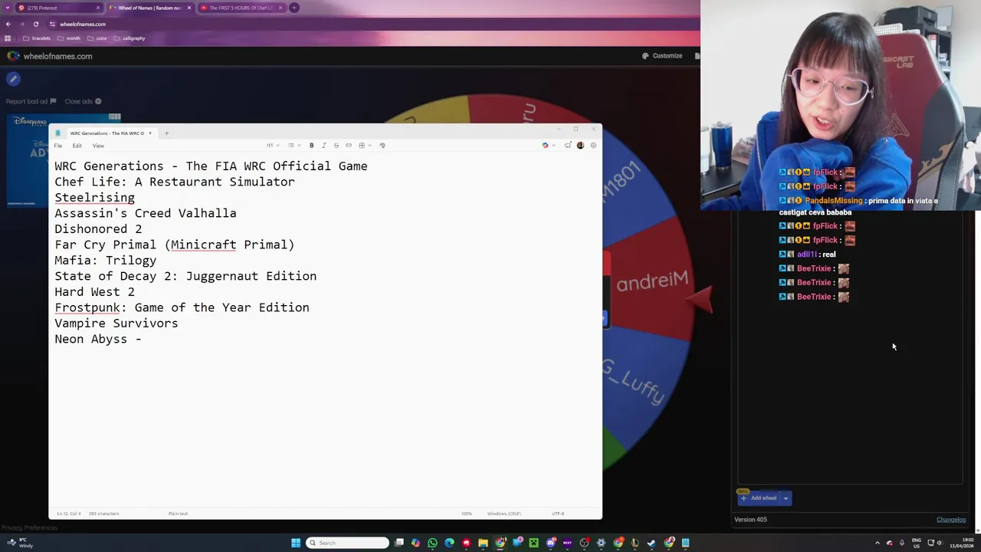
Task: Switch to the Pinterest browser tab
Action: [59, 8]
